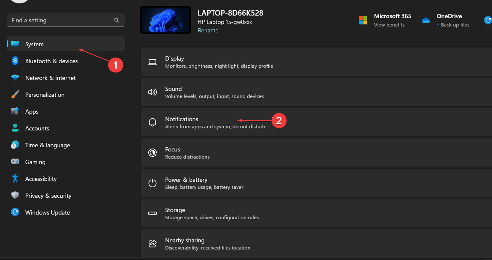Select the Focus settings icon

coord(152,152)
